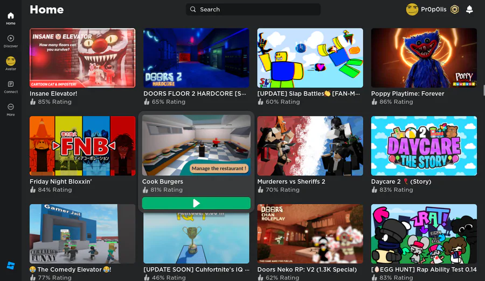
Task: Click the 85% Rating text
Action: pos(55,102)
